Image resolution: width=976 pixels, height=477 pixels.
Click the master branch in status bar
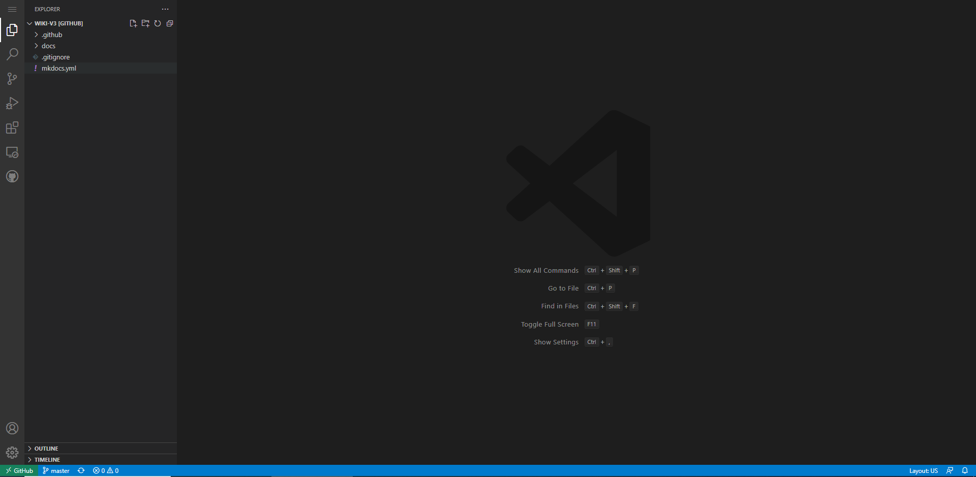56,471
